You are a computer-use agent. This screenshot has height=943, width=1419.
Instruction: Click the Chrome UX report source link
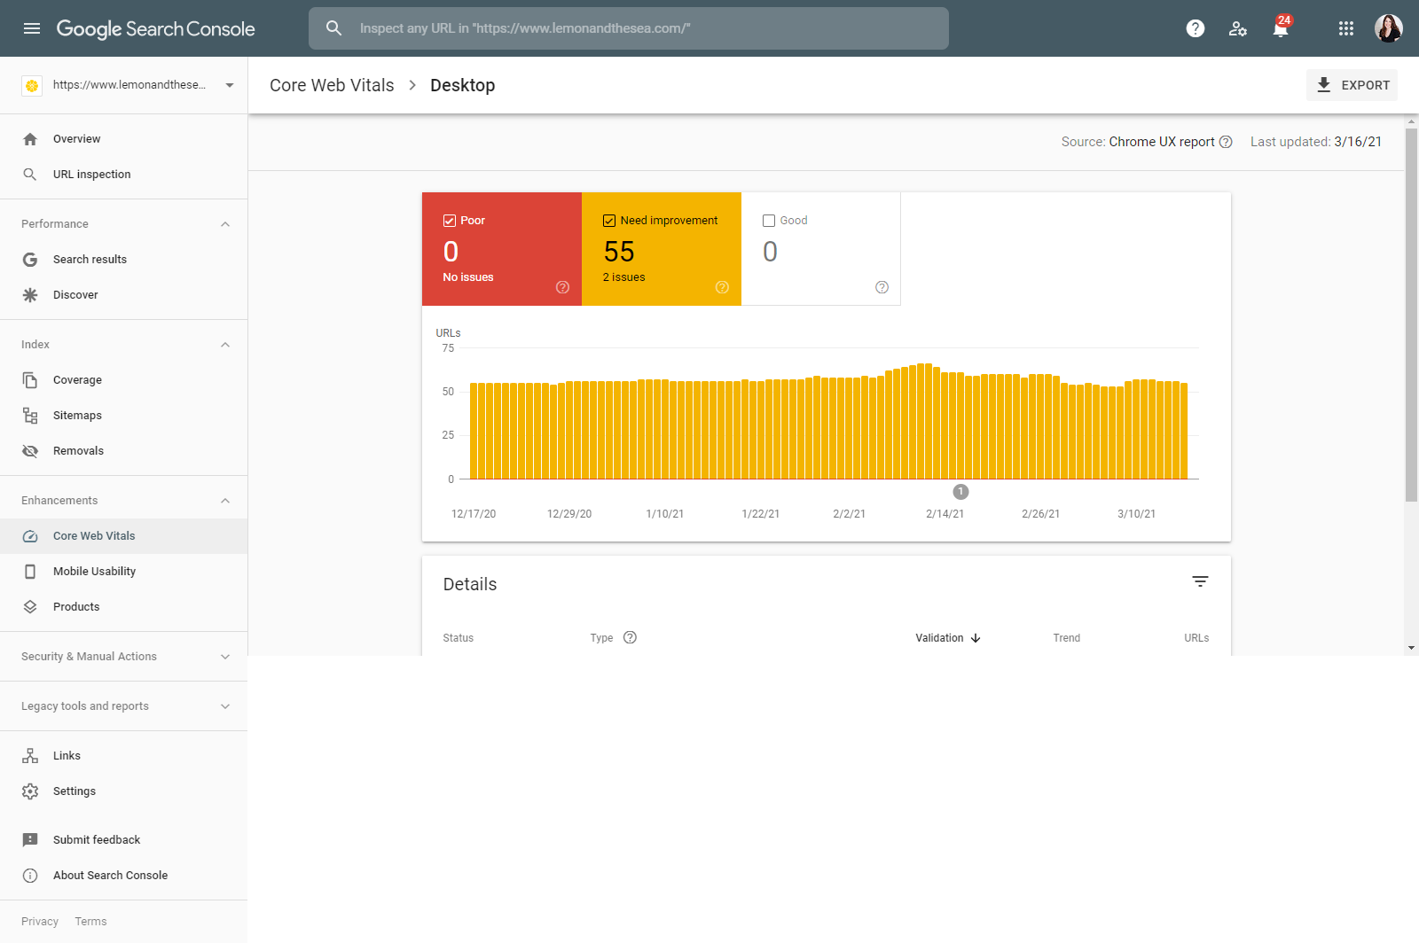pyautogui.click(x=1162, y=142)
